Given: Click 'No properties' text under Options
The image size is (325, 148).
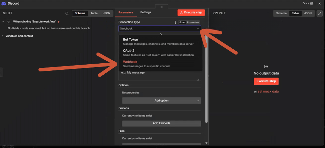Looking at the screenshot, I should [131, 92].
